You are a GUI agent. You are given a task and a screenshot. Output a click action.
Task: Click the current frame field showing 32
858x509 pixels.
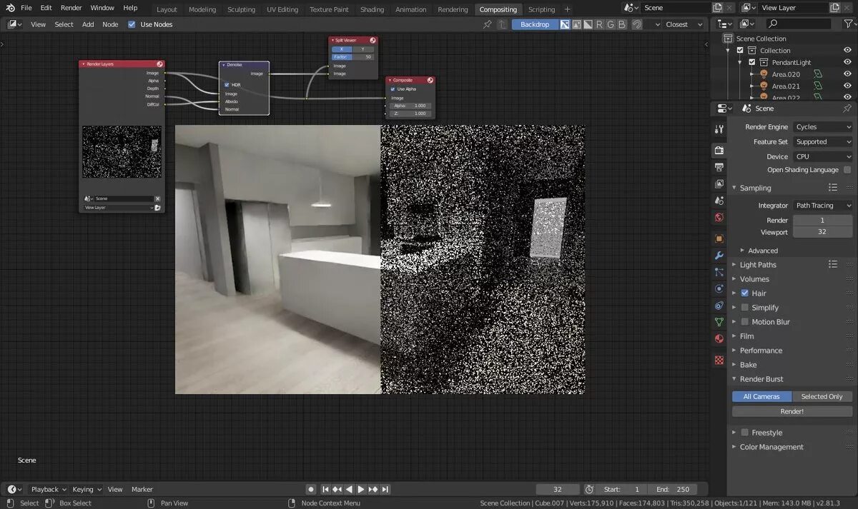(x=558, y=490)
